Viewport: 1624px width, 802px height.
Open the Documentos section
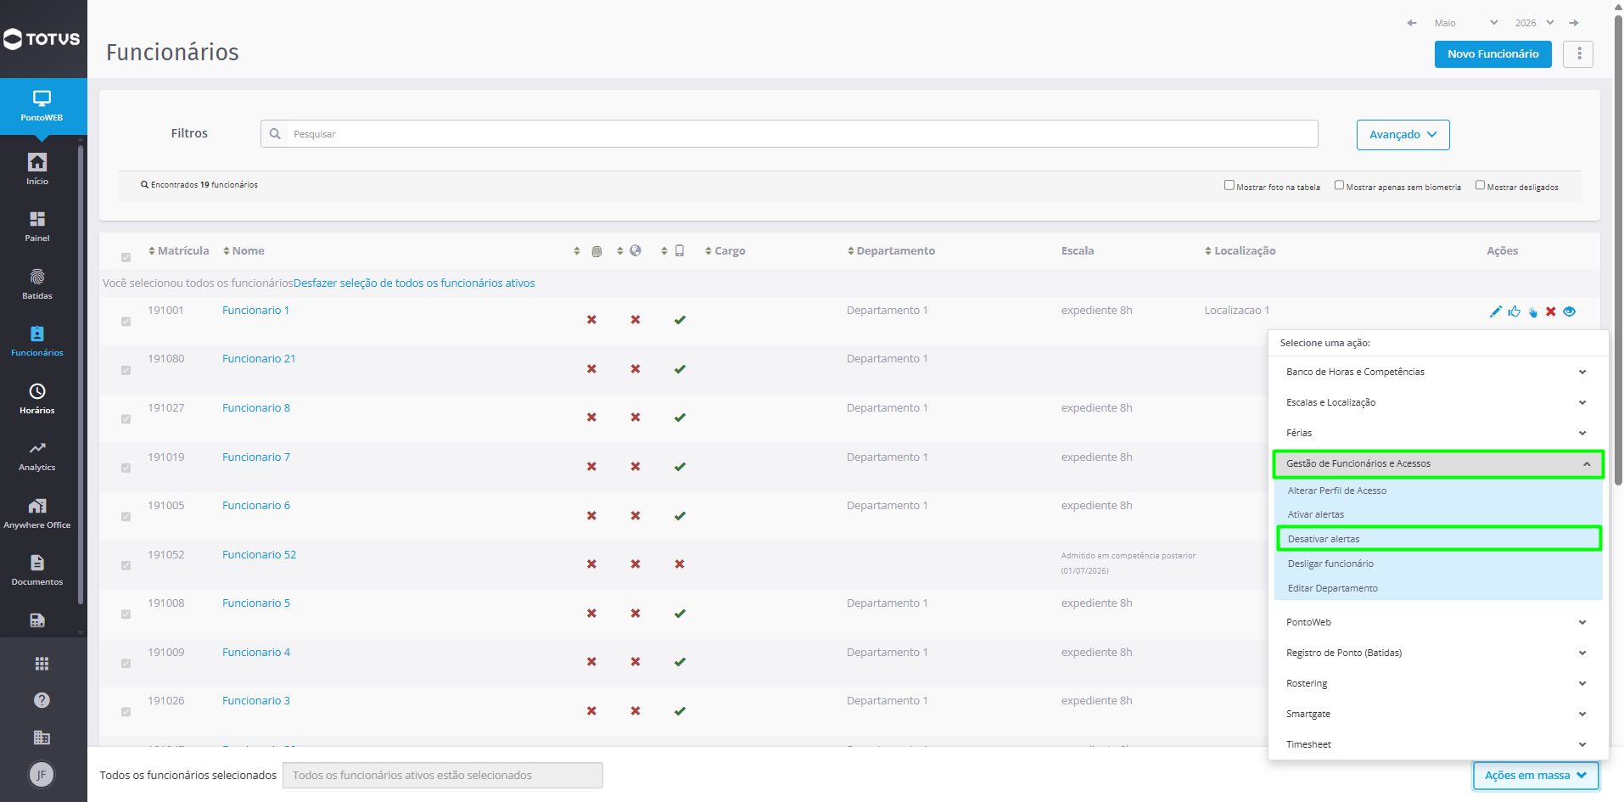[x=37, y=570]
